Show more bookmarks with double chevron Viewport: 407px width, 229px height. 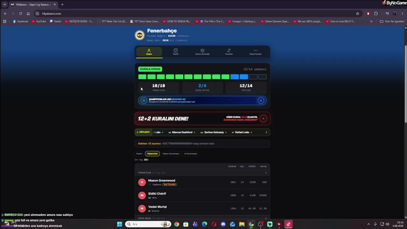click(x=371, y=21)
